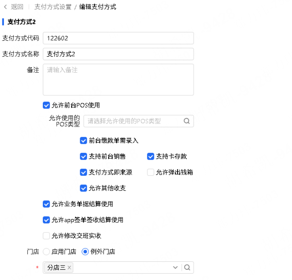Viewport: 292px width, 280px height.
Task: Toggle 允许业务单据结算使用 checkbox
Action: click(46, 204)
